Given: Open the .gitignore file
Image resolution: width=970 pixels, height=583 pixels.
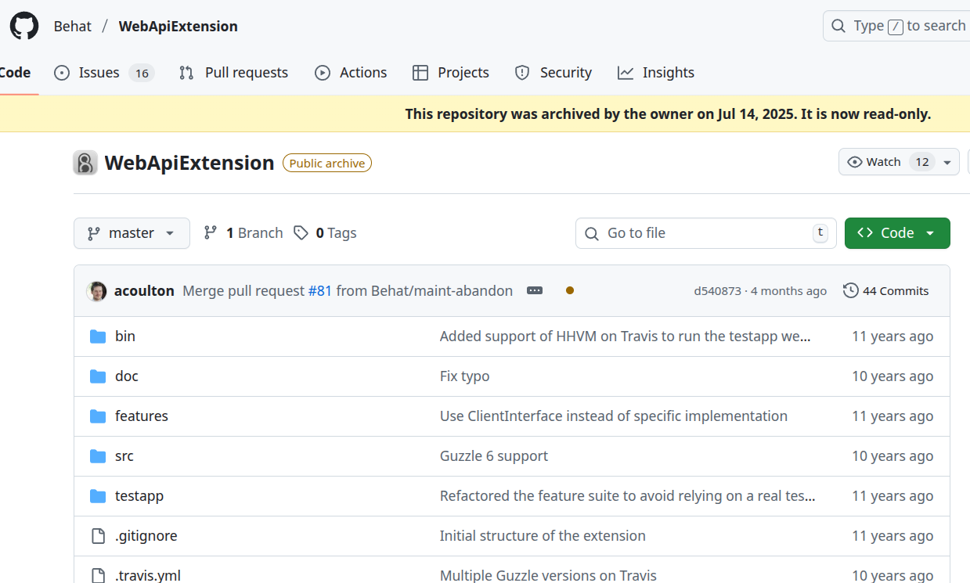Looking at the screenshot, I should point(146,536).
